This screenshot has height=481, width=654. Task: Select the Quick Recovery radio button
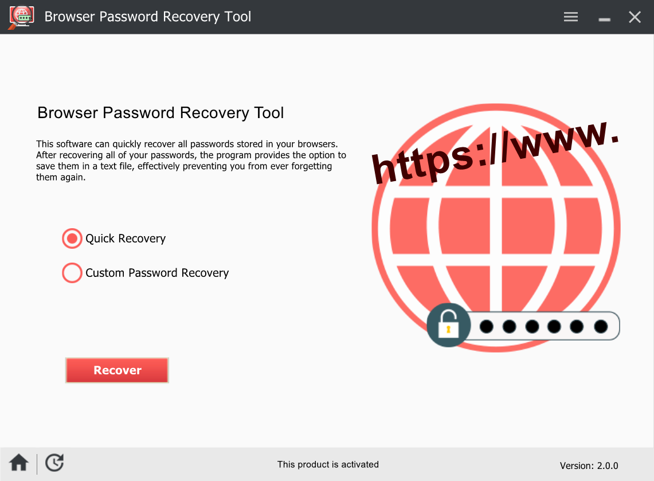coord(72,238)
